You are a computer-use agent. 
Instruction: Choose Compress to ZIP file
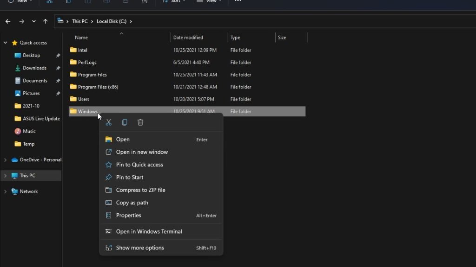(161, 190)
